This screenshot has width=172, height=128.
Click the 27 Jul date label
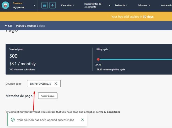[98, 65]
